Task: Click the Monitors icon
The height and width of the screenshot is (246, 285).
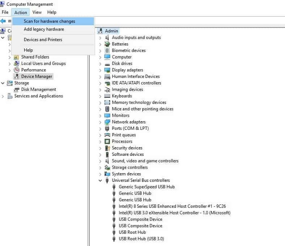Action: point(107,115)
